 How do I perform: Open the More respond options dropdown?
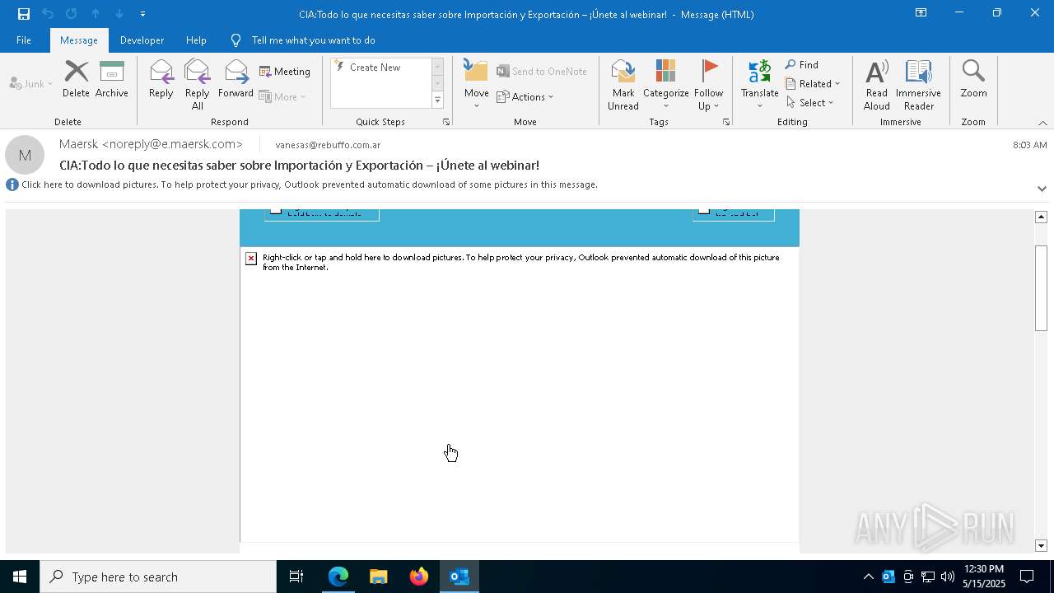282,96
